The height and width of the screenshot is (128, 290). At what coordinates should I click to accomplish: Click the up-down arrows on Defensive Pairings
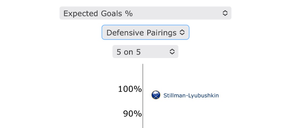coord(182,32)
